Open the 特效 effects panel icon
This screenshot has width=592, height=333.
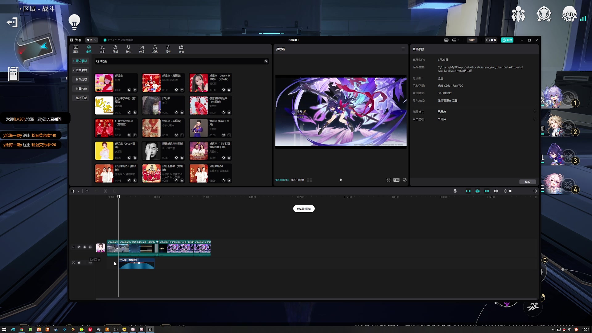128,49
